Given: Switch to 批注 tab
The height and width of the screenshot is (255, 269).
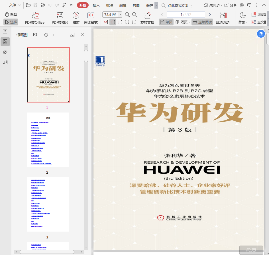Looking at the screenshot, I should (109, 5).
